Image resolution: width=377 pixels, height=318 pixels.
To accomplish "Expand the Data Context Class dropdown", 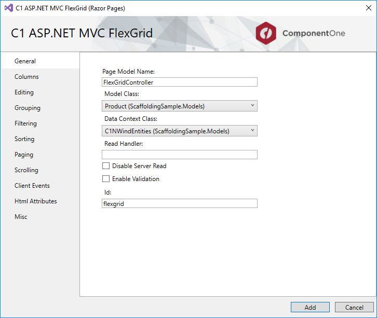I will coord(180,131).
